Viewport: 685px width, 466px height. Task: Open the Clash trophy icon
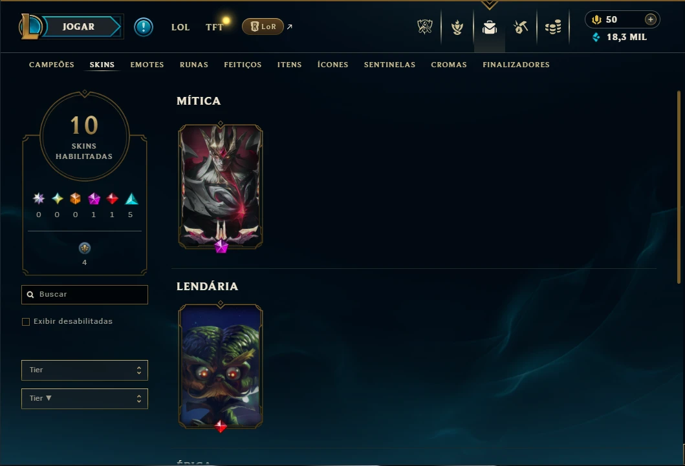424,27
